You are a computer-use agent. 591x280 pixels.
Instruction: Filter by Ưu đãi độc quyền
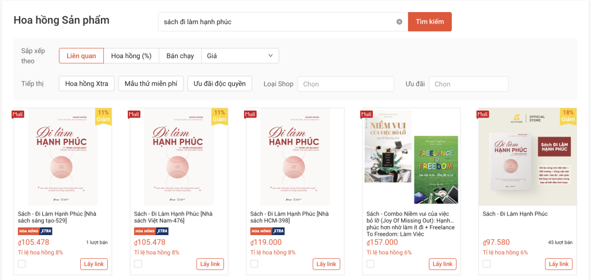[220, 84]
